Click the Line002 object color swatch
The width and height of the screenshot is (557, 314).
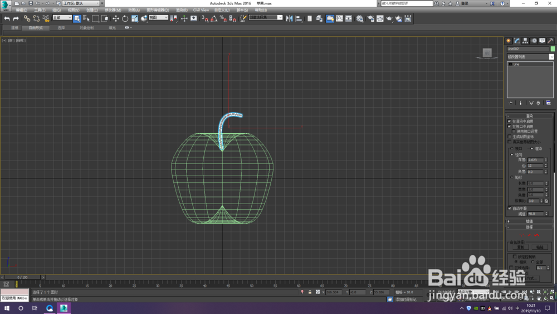coord(553,49)
